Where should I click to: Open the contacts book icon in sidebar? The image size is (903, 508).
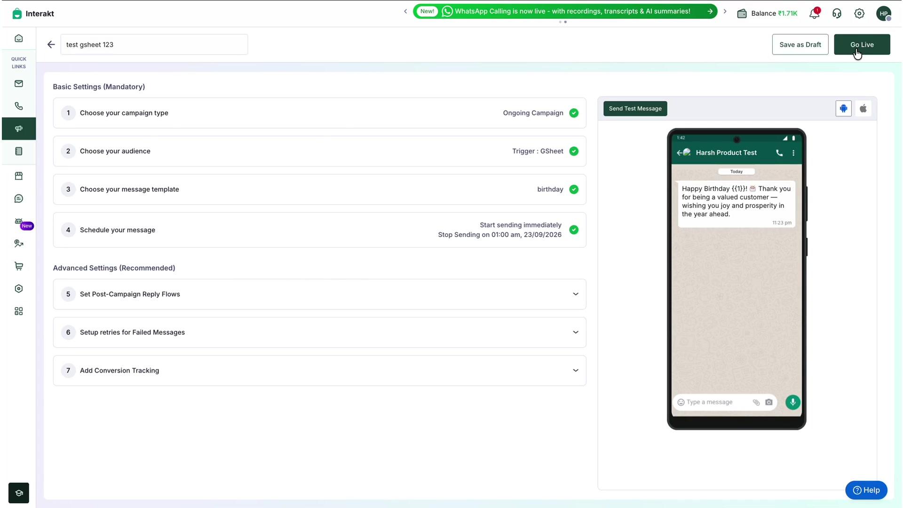19,151
